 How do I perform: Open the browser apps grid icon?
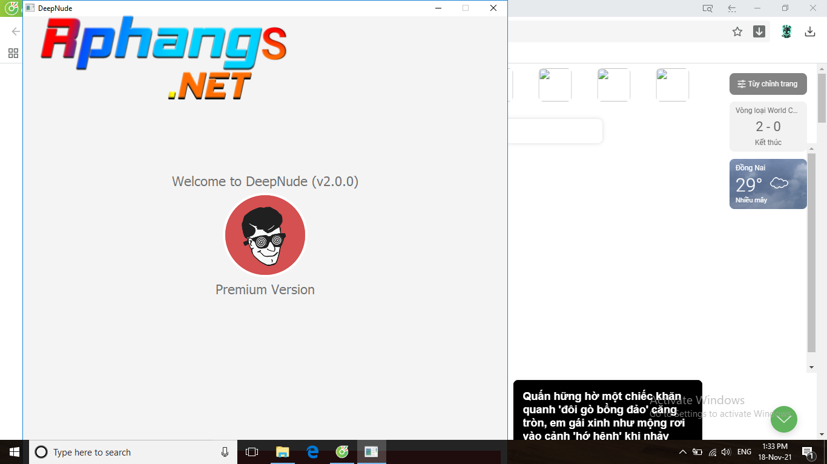click(x=13, y=53)
